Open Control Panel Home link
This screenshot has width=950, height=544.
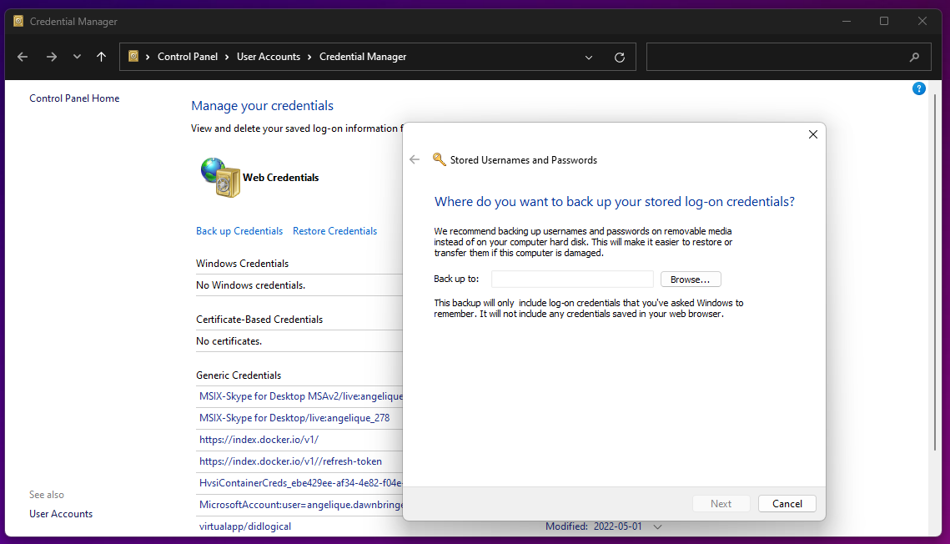click(x=74, y=98)
